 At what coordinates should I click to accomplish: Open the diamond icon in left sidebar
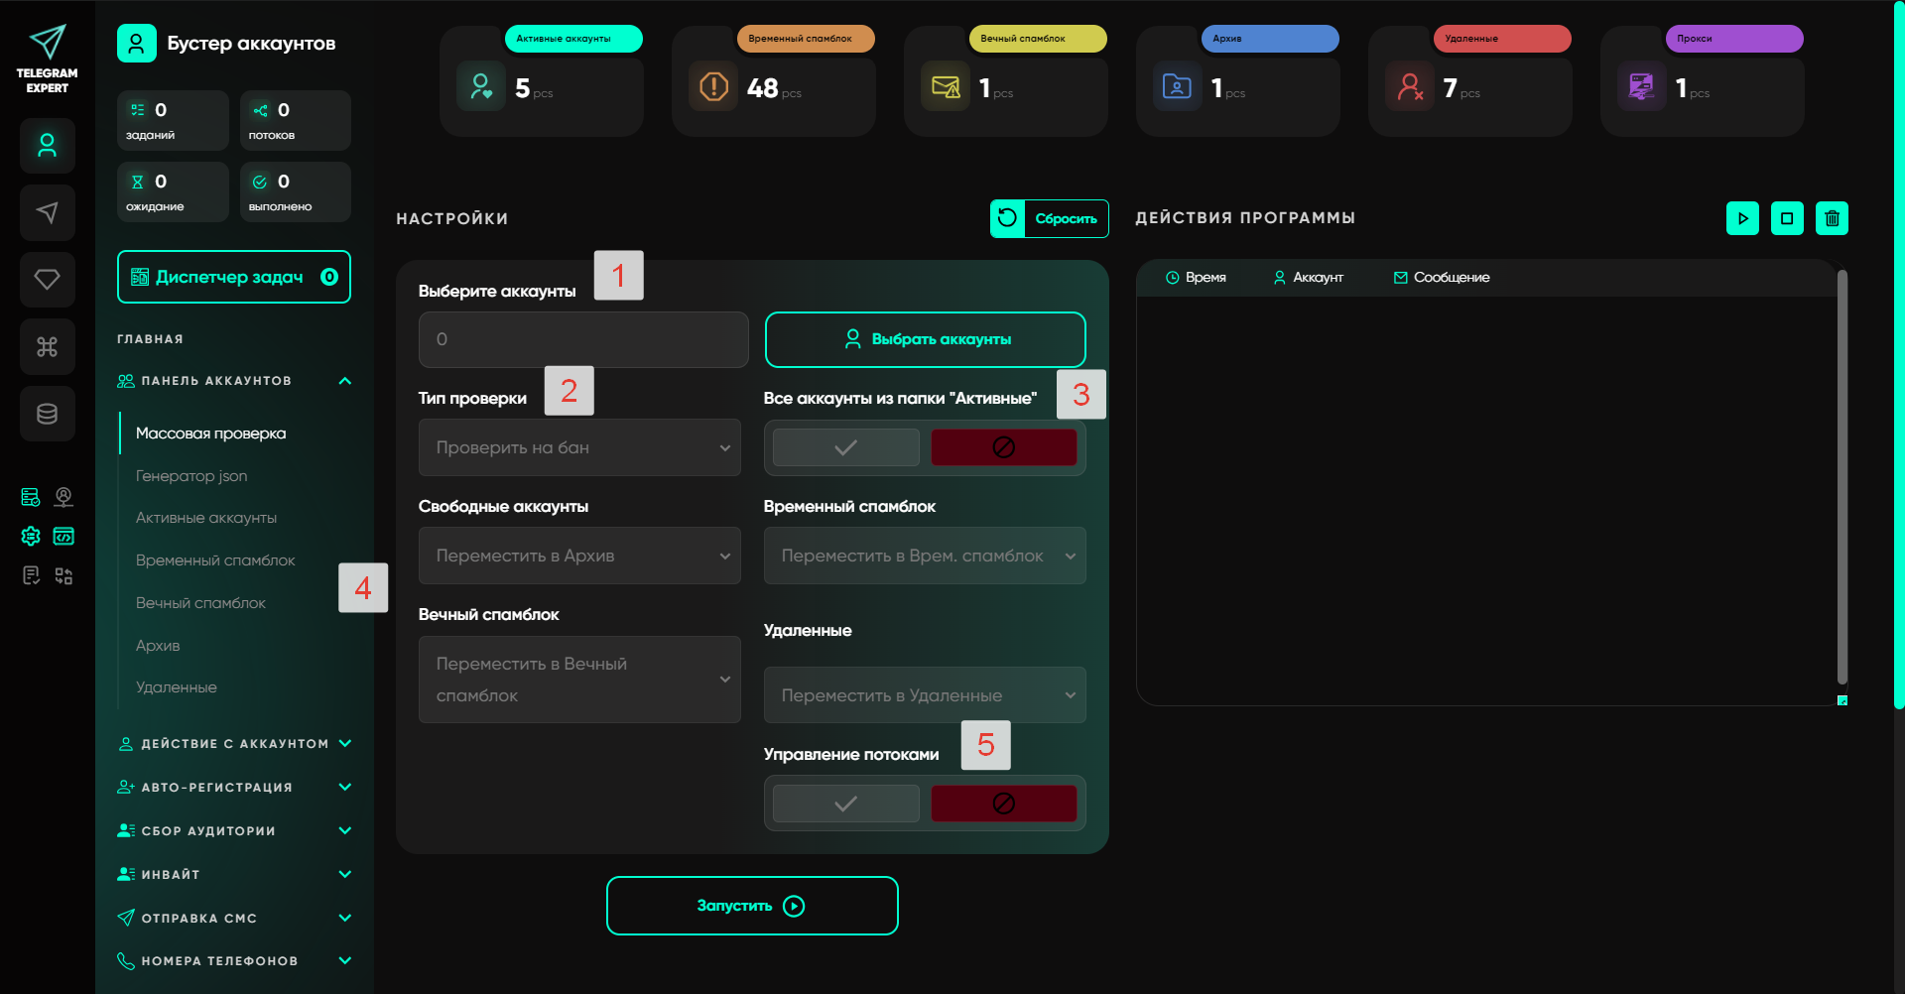pyautogui.click(x=47, y=280)
